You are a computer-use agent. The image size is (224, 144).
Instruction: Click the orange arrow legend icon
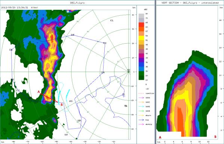141,102
